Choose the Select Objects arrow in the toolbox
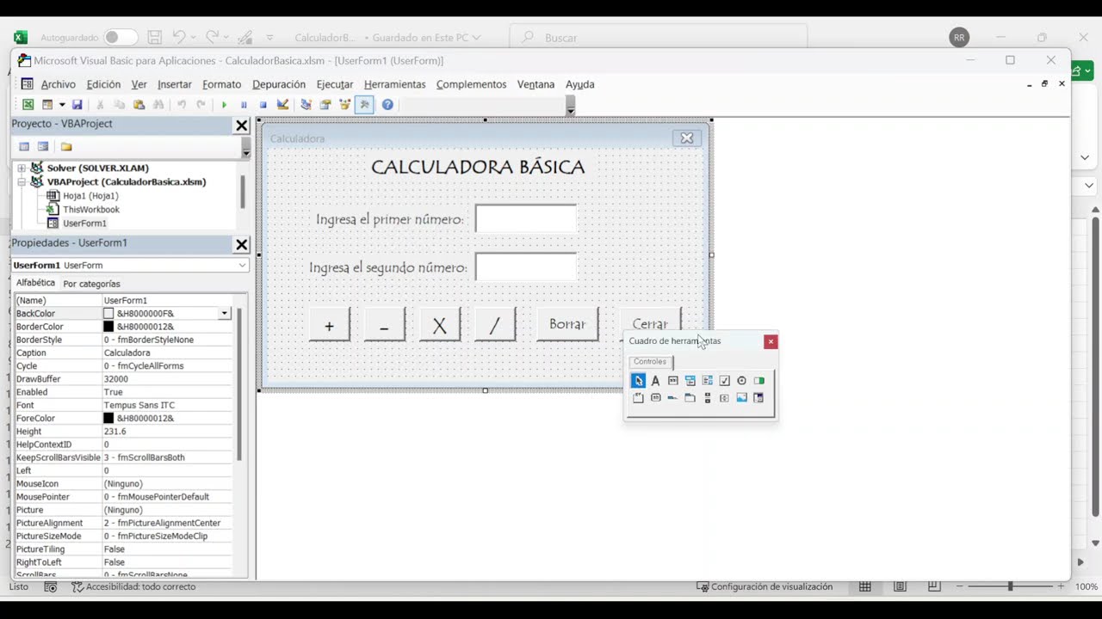The image size is (1102, 619). 638,381
